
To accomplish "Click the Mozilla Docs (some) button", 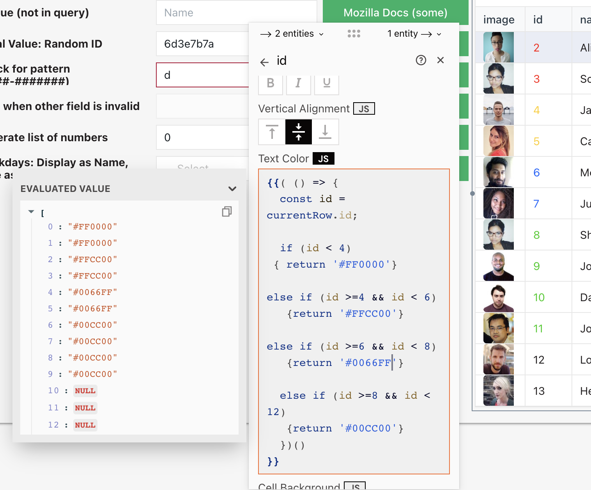I will coord(395,13).
